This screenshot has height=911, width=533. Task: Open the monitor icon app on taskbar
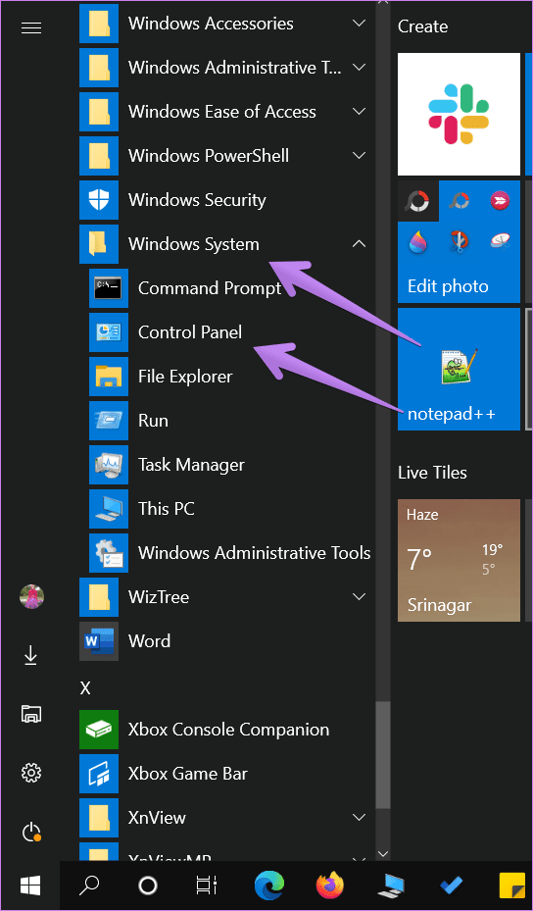391,886
